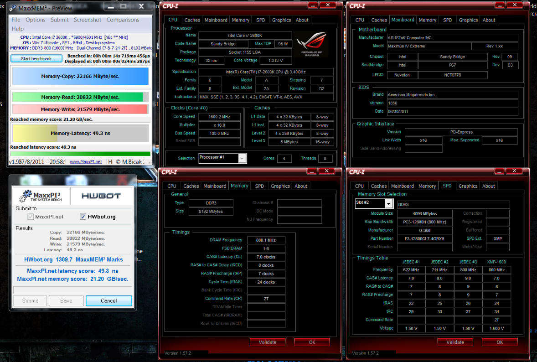Click the MaxxPI² system bench logo
The image size is (537, 362).
[x=41, y=196]
